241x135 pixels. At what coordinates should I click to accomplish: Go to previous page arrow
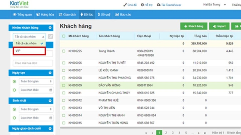(x=152, y=133)
